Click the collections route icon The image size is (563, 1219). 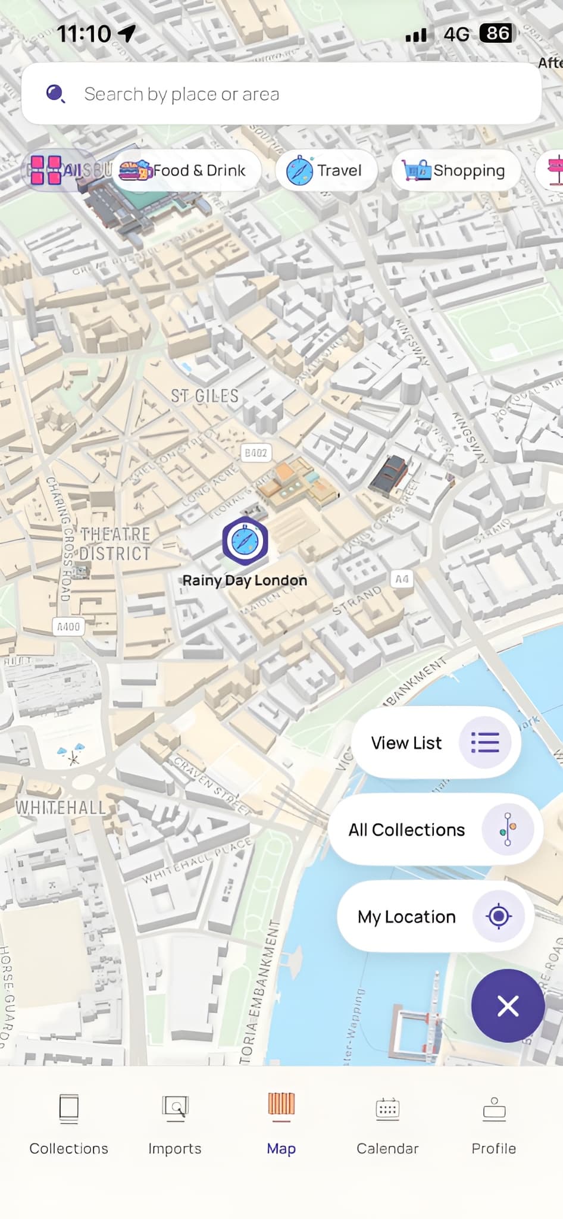pyautogui.click(x=508, y=829)
